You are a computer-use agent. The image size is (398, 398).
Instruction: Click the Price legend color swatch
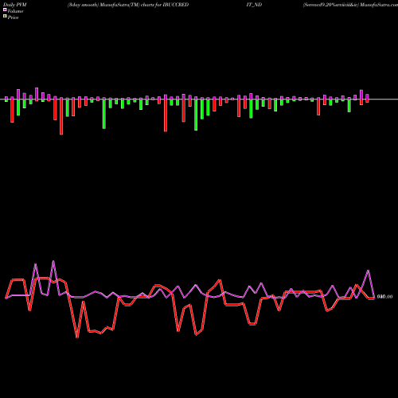[x=5, y=17]
